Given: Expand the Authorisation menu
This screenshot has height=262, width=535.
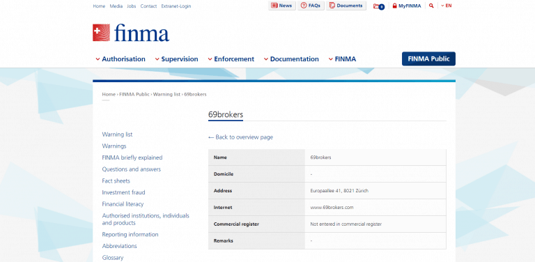Looking at the screenshot, I should click(x=121, y=59).
